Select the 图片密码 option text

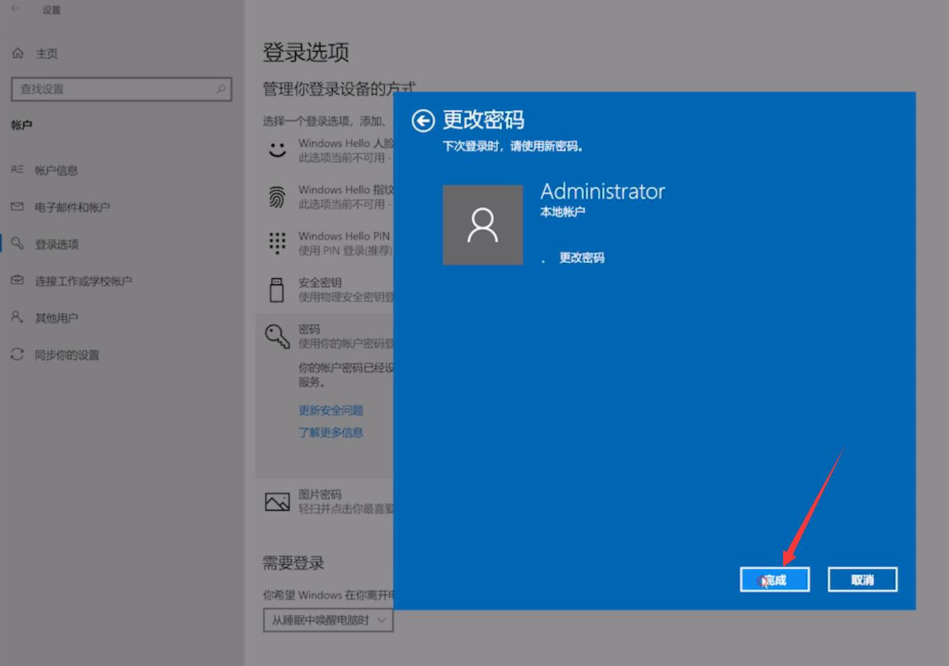coord(320,494)
